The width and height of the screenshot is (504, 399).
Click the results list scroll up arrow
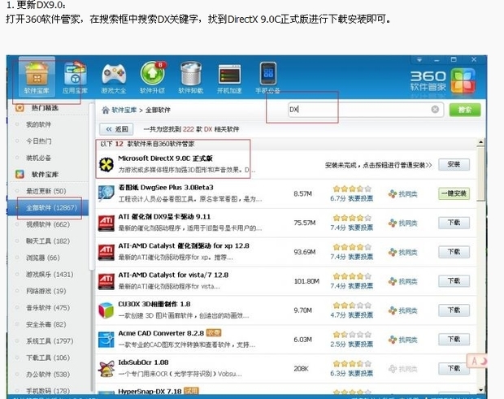[481, 142]
